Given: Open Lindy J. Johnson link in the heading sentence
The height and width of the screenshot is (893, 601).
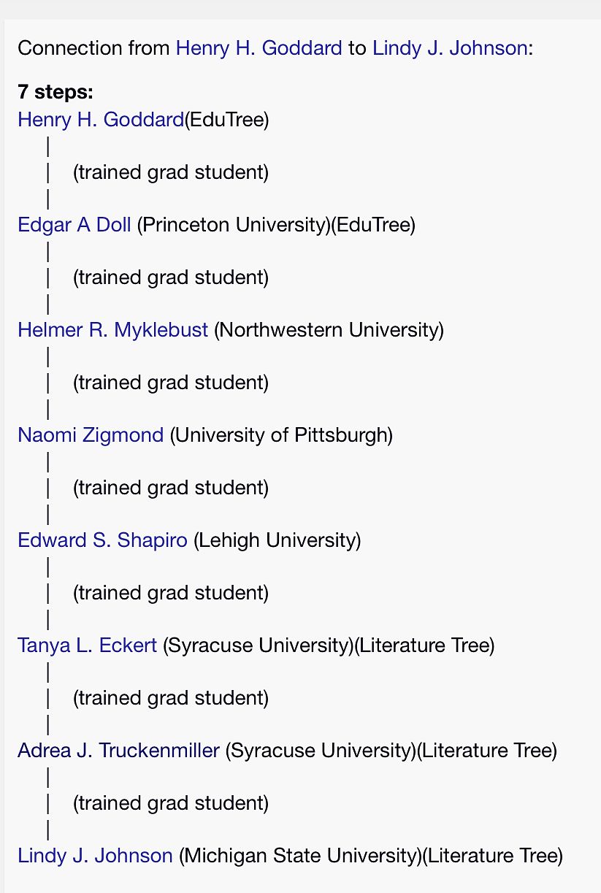Looking at the screenshot, I should [450, 49].
